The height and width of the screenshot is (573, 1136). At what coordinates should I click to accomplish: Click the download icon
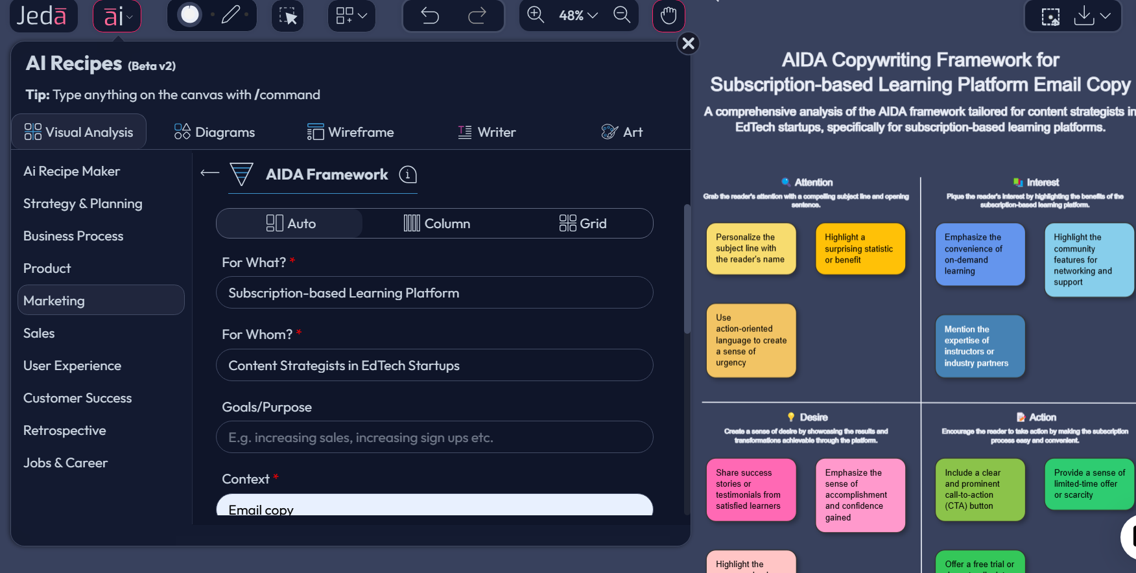tap(1083, 16)
